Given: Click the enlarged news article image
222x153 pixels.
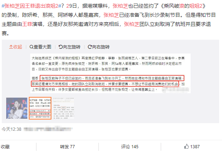Looking at the screenshot, I should [110, 74].
